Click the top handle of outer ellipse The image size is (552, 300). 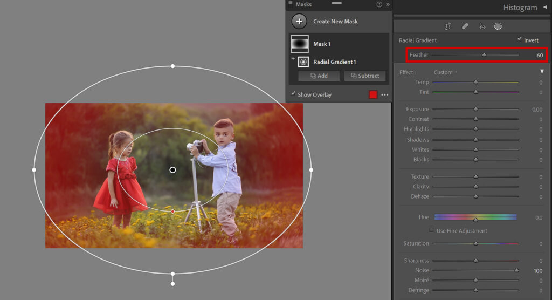(172, 66)
